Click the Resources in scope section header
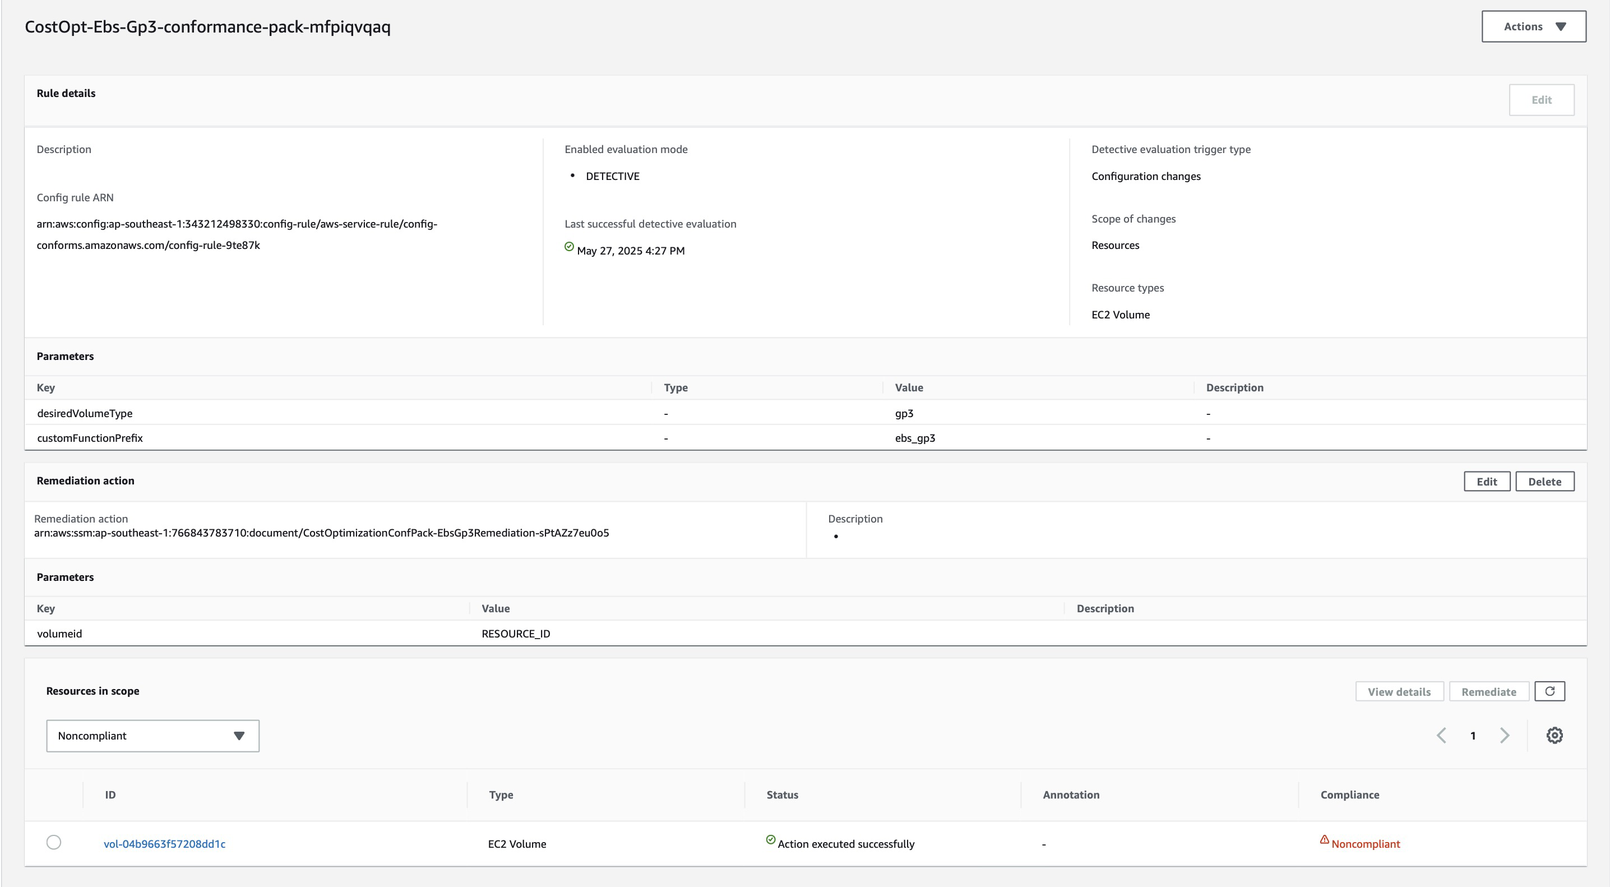 [x=92, y=691]
